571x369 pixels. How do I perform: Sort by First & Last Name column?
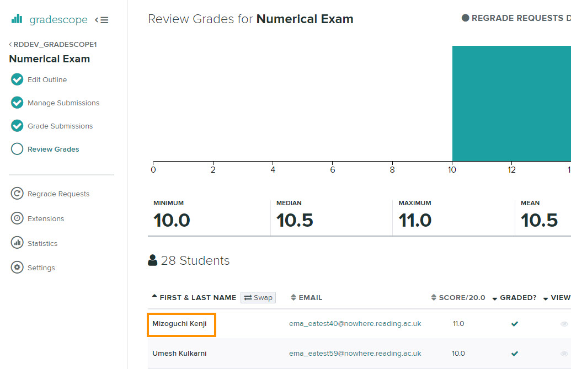(198, 297)
